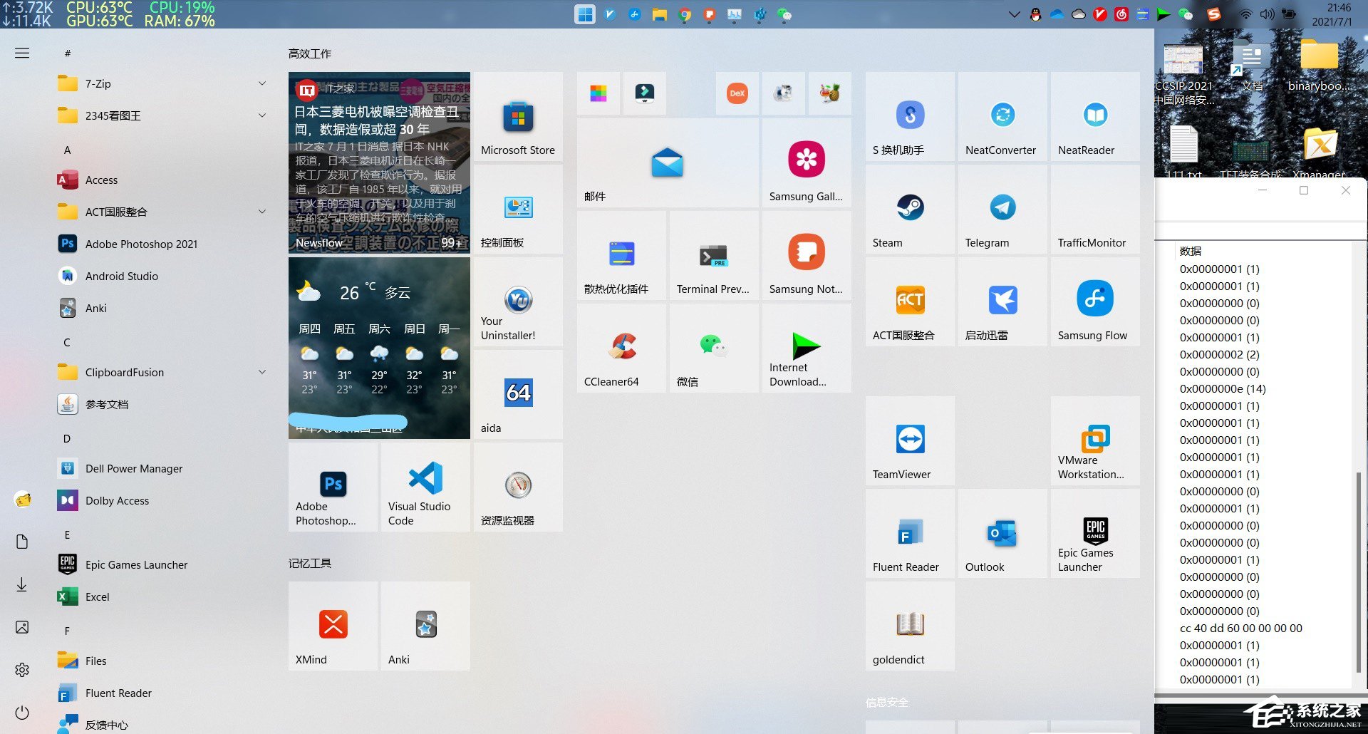Open Visual Studio Code tile
1368x734 pixels.
click(425, 487)
